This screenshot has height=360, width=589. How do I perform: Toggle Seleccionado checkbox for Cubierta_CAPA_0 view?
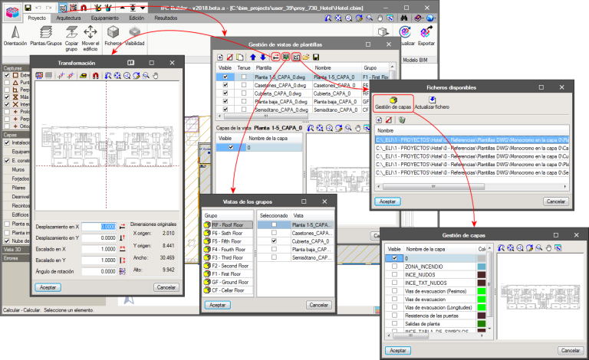[274, 241]
